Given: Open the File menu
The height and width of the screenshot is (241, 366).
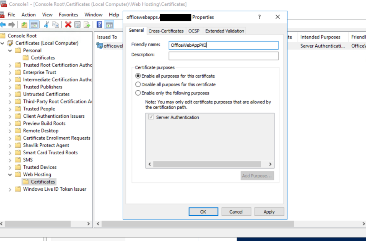Looking at the screenshot, I should [x=11, y=15].
